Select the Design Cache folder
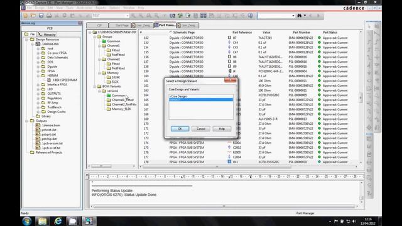 pyautogui.click(x=57, y=112)
